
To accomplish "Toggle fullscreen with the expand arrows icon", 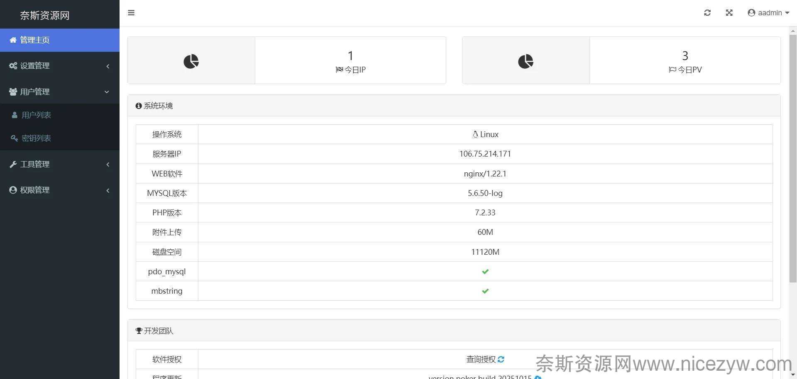I will pos(729,13).
